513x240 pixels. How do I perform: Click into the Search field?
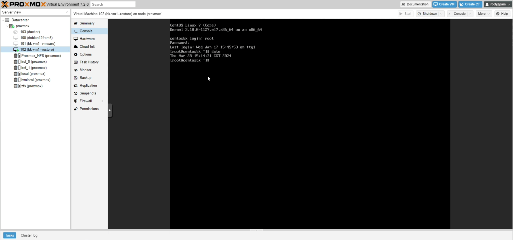coord(113,4)
